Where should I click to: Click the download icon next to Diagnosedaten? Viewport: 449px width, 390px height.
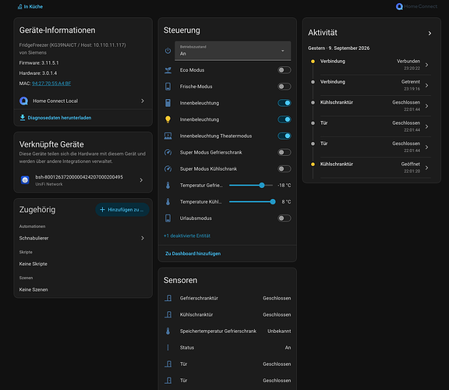coord(23,118)
